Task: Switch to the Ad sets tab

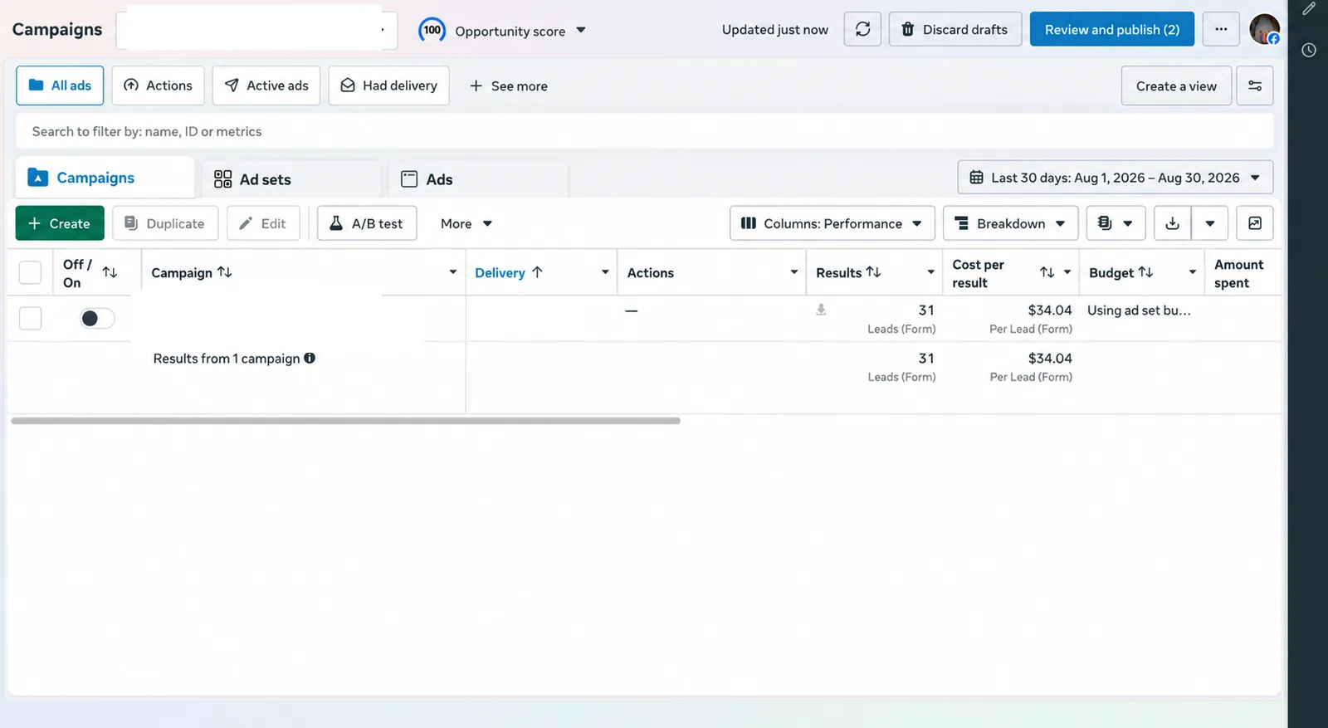Action: [x=291, y=179]
